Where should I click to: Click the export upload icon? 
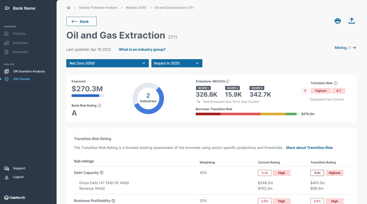[x=352, y=21]
